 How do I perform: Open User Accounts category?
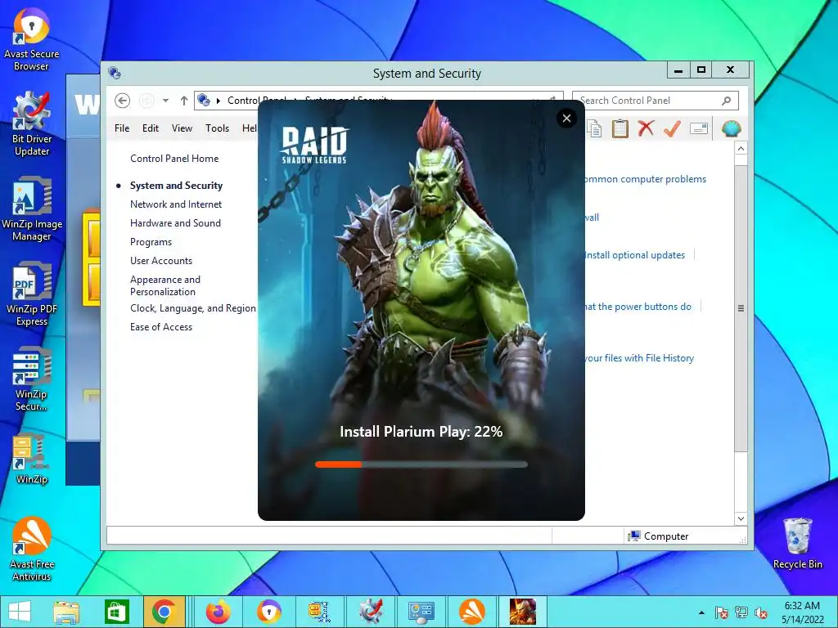161,261
